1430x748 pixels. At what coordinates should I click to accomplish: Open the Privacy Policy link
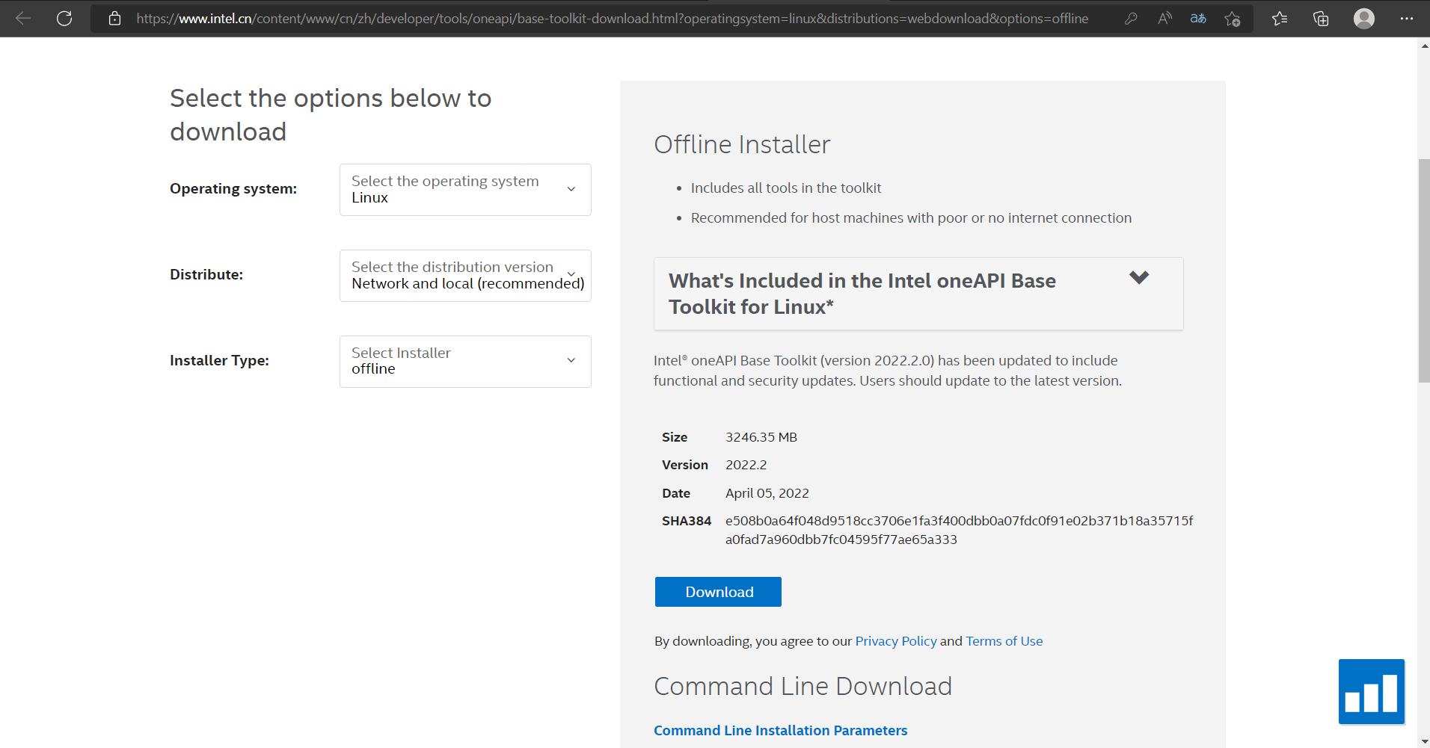point(896,641)
